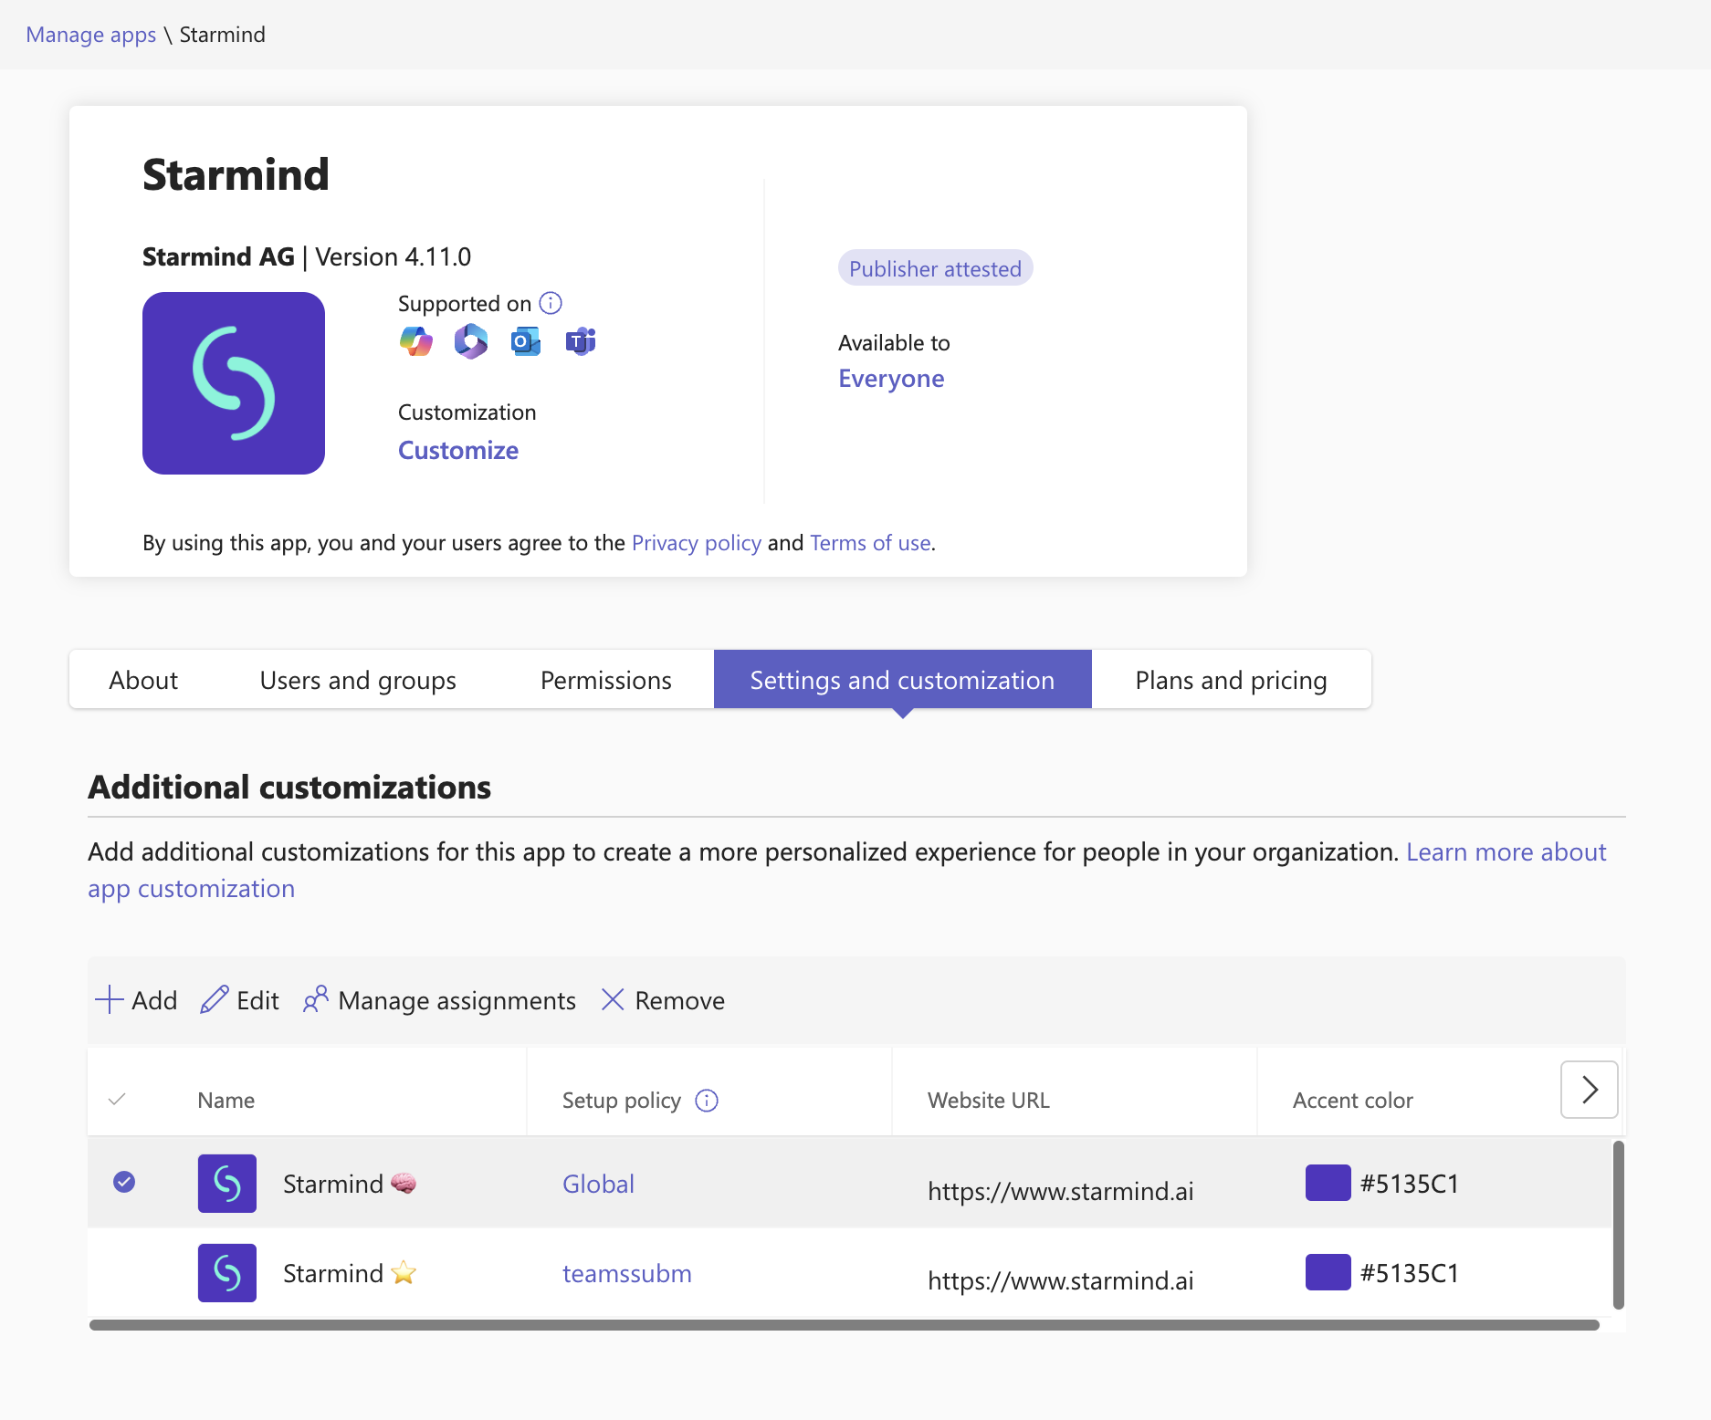Open the Privacy policy link

tap(697, 543)
